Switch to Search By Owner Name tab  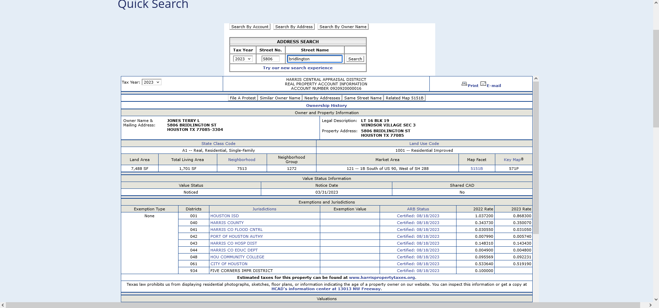click(x=343, y=27)
